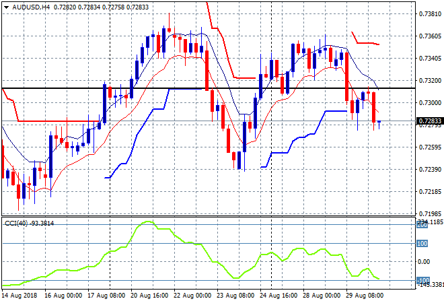Viewport: 444px width, 303px height.
Task: Click the 24 Aug 16:00 time label
Action: click(x=279, y=296)
